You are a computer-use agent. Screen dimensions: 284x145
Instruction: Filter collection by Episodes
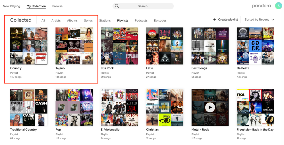point(160,21)
